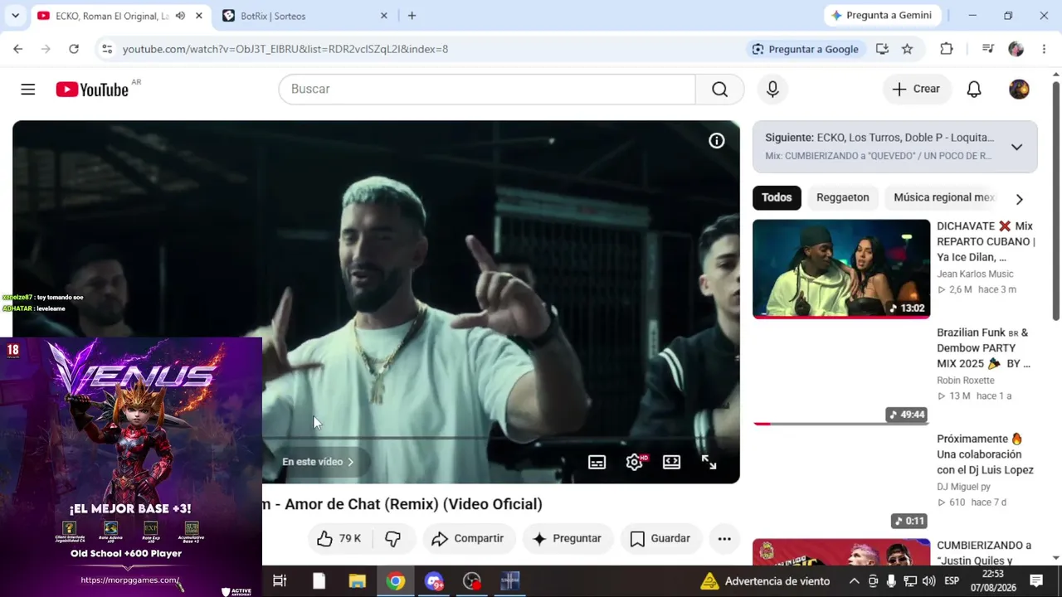Image resolution: width=1062 pixels, height=597 pixels.
Task: Seek on the video progress bar
Action: [x=501, y=438]
